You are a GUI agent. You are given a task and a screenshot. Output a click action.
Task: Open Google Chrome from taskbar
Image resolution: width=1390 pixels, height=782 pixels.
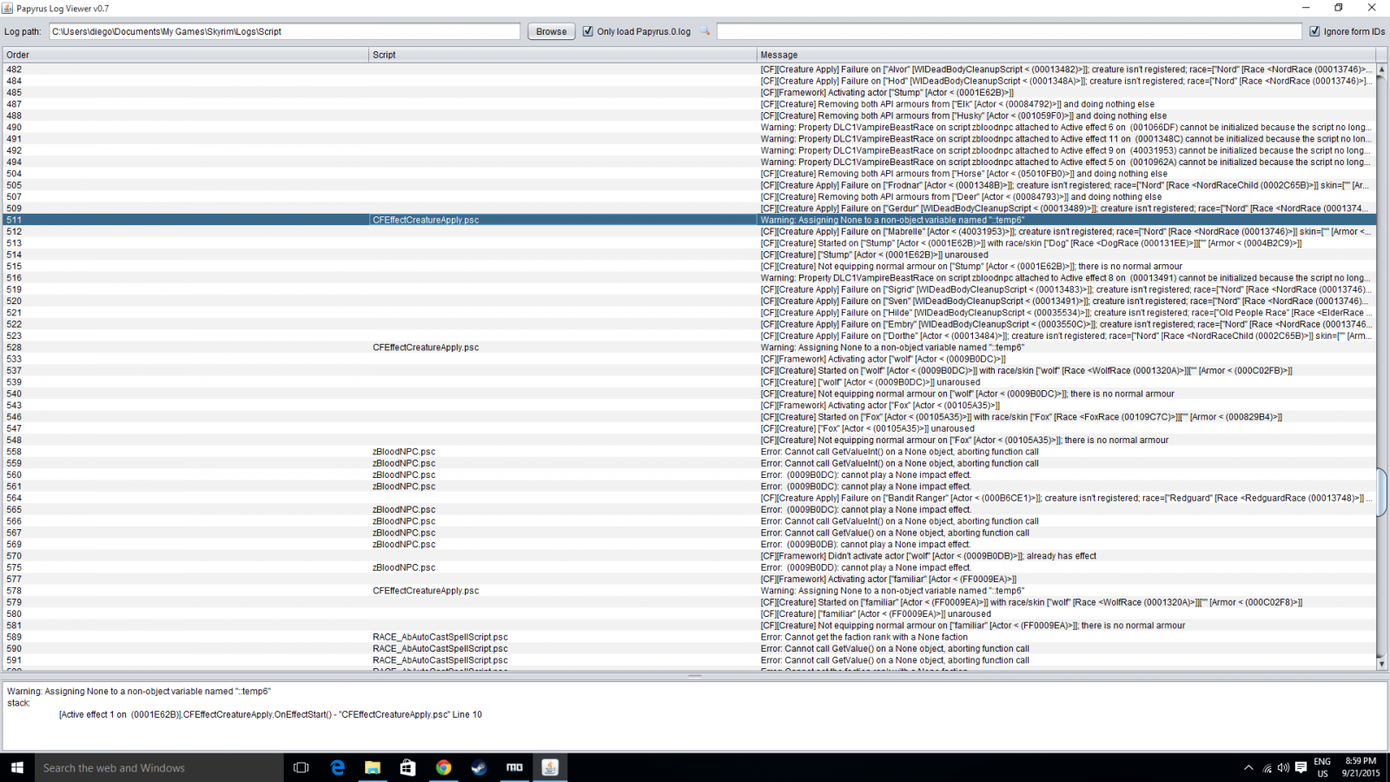(443, 767)
